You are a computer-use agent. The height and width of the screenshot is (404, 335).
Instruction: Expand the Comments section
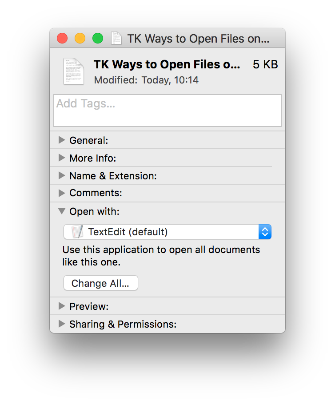tap(62, 193)
